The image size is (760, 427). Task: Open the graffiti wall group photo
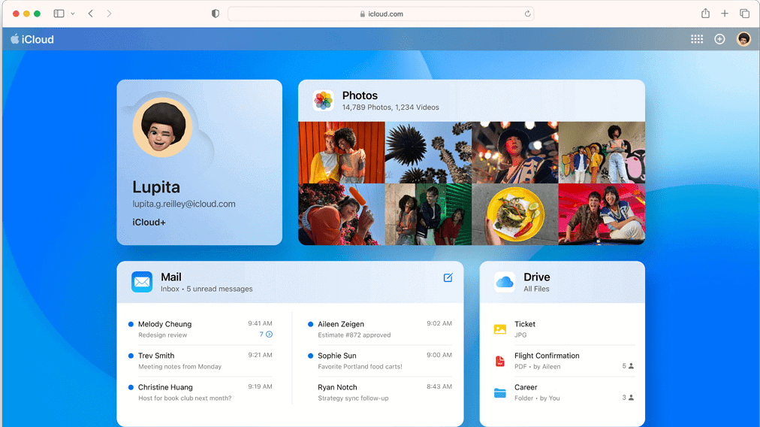tap(602, 153)
